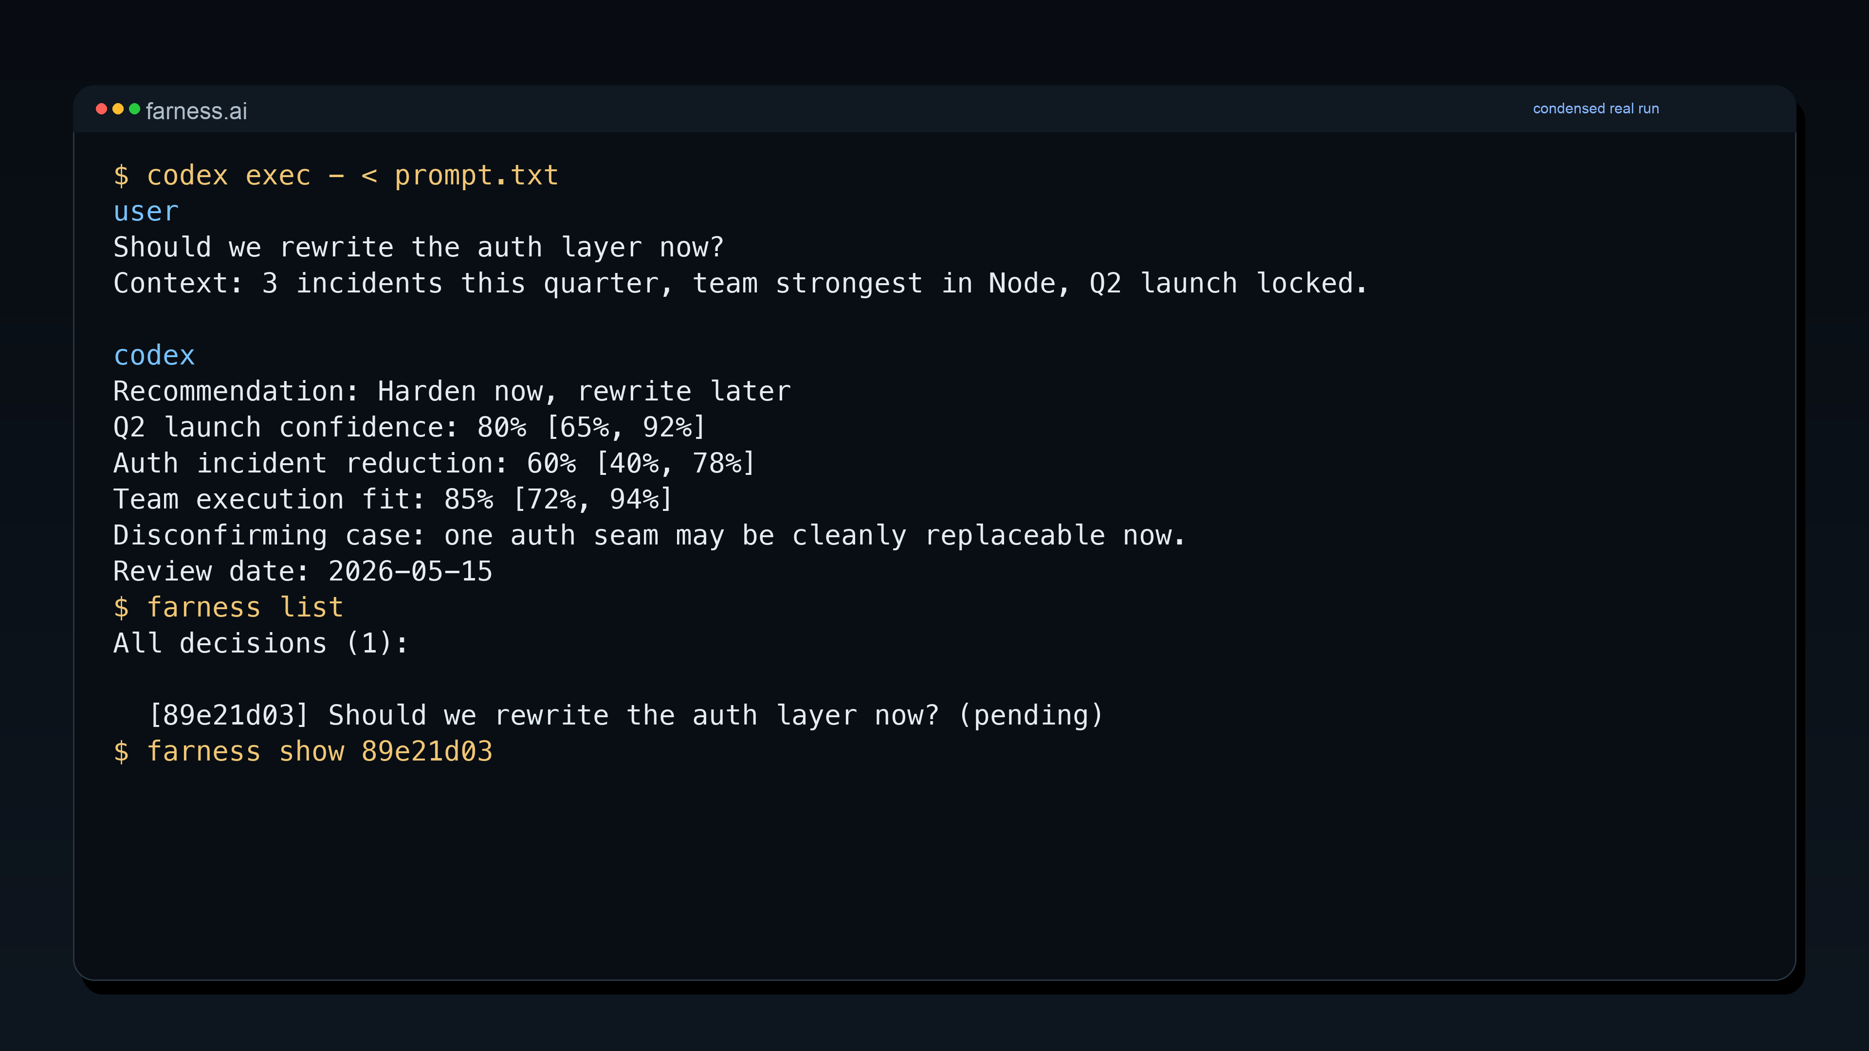Click the yellow minimize dot
This screenshot has width=1869, height=1051.
pos(118,109)
